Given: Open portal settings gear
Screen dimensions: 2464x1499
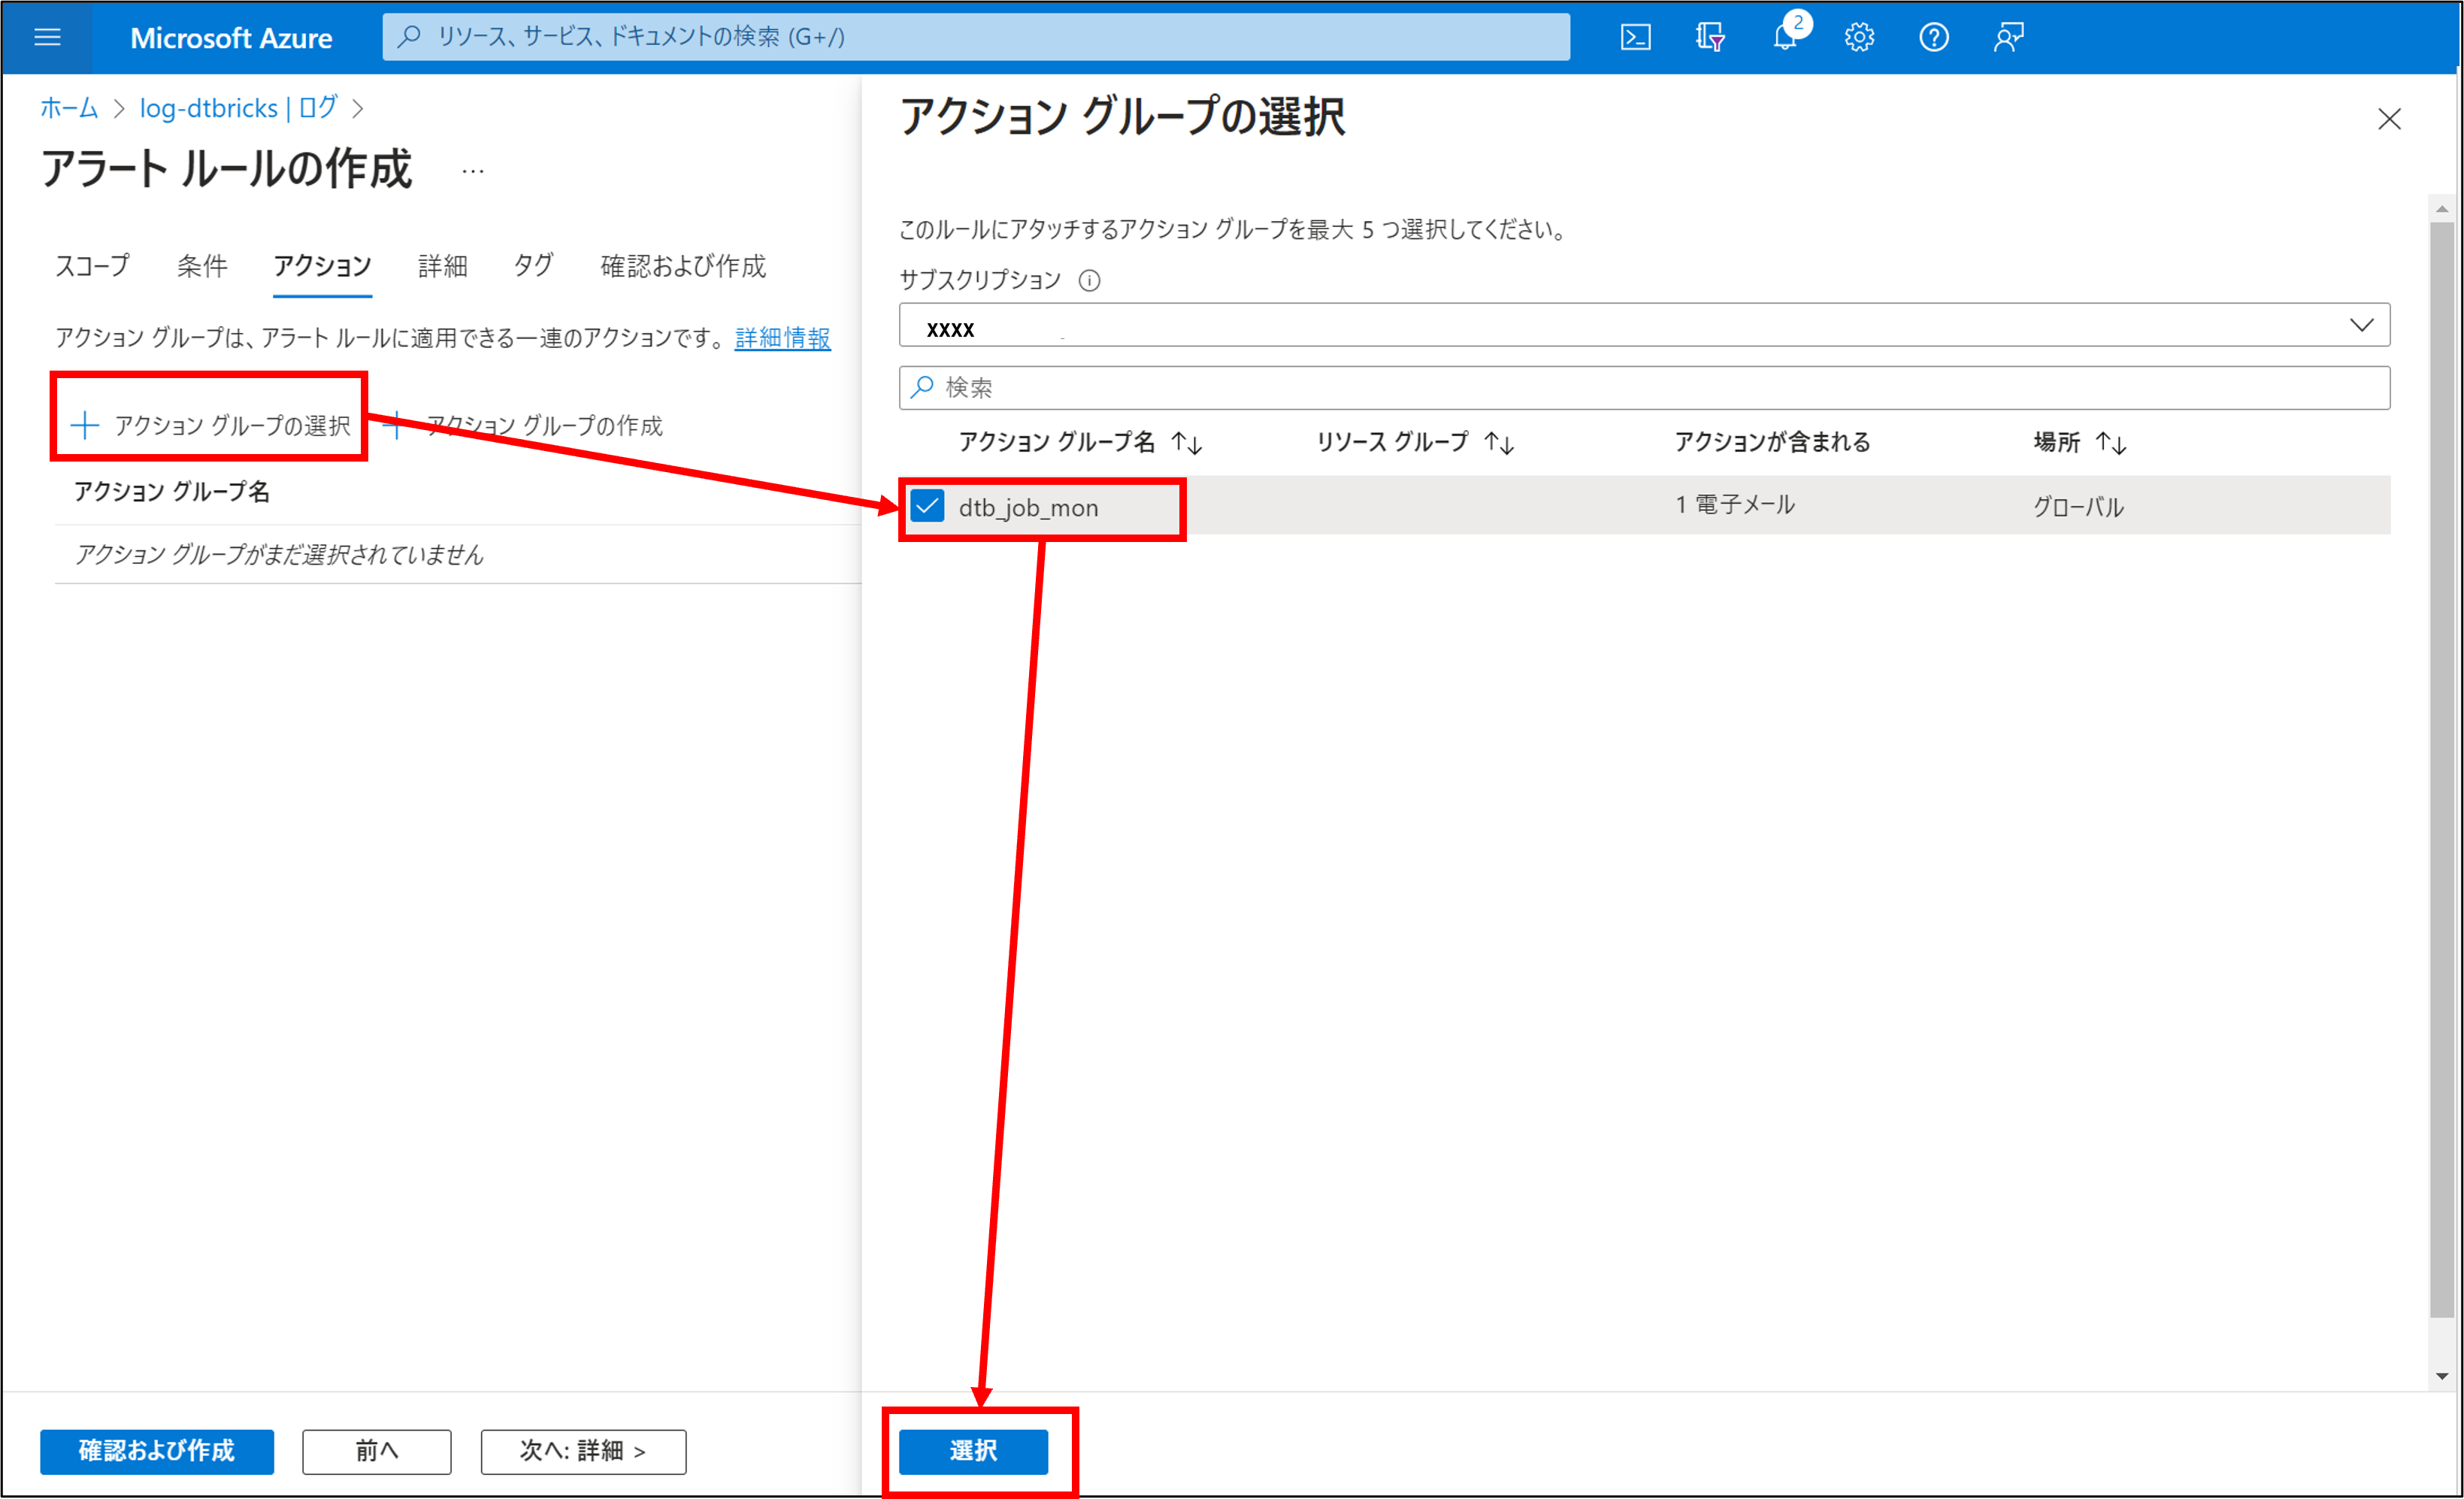Looking at the screenshot, I should click(1859, 37).
